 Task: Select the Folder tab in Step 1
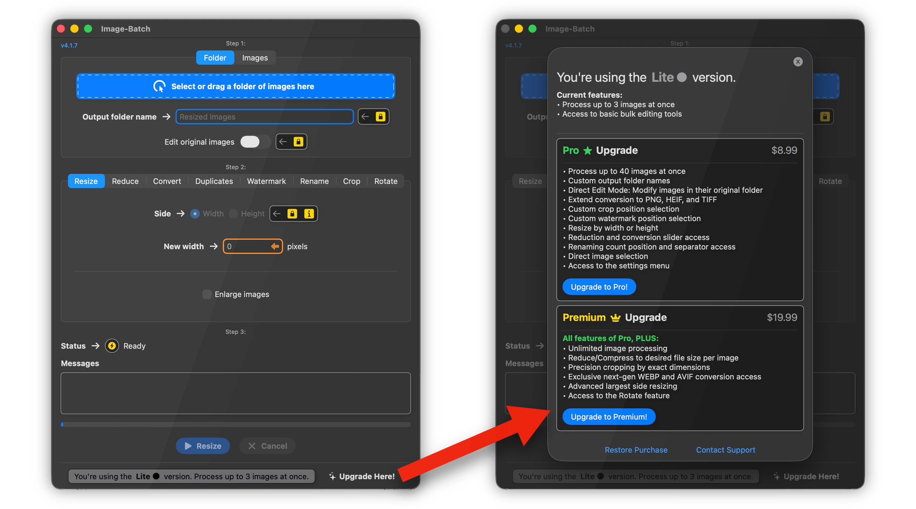point(215,58)
